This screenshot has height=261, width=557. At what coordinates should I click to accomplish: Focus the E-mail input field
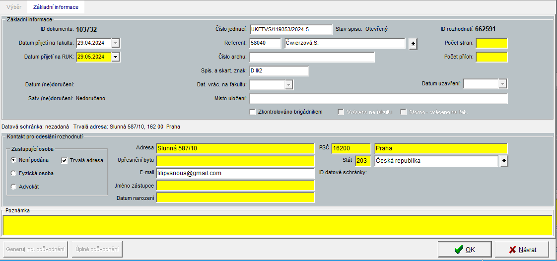(x=235, y=174)
